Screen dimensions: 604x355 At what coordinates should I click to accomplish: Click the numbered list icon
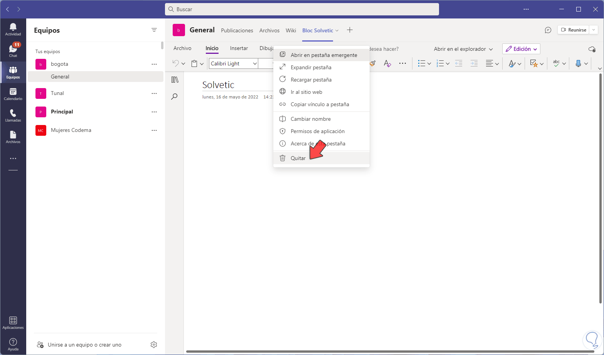coord(440,63)
